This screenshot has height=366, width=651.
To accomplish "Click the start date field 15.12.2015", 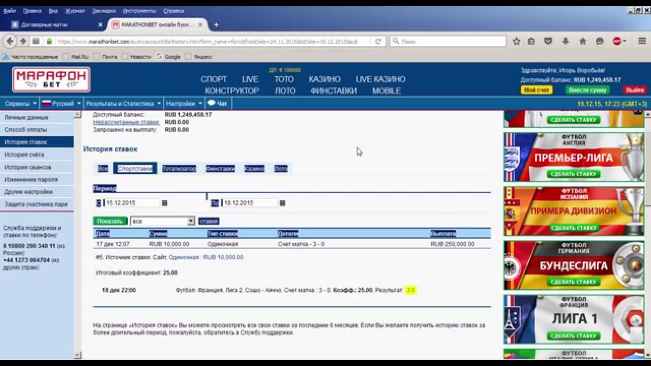I will (x=131, y=203).
